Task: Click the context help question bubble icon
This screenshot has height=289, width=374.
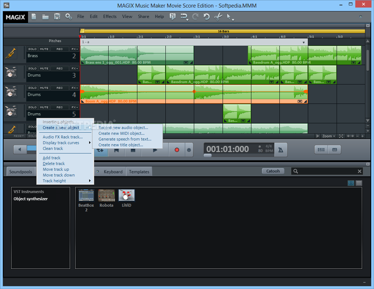Action: [173, 17]
